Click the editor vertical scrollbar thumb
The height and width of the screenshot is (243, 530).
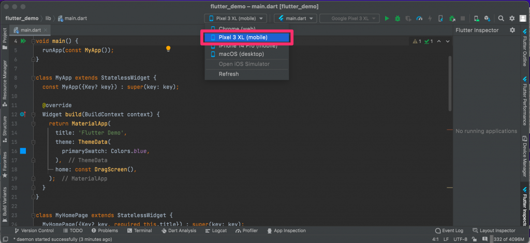coord(450,83)
